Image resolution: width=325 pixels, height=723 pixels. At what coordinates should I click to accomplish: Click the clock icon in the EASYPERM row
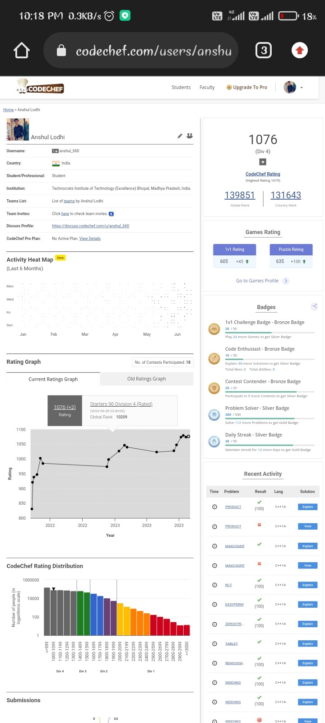pyautogui.click(x=214, y=604)
